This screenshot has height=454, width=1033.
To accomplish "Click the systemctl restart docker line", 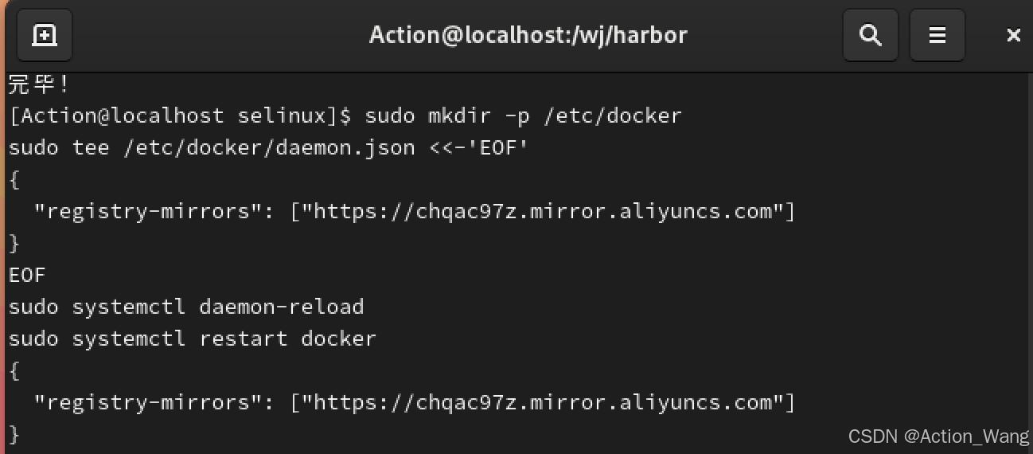I will coord(193,339).
